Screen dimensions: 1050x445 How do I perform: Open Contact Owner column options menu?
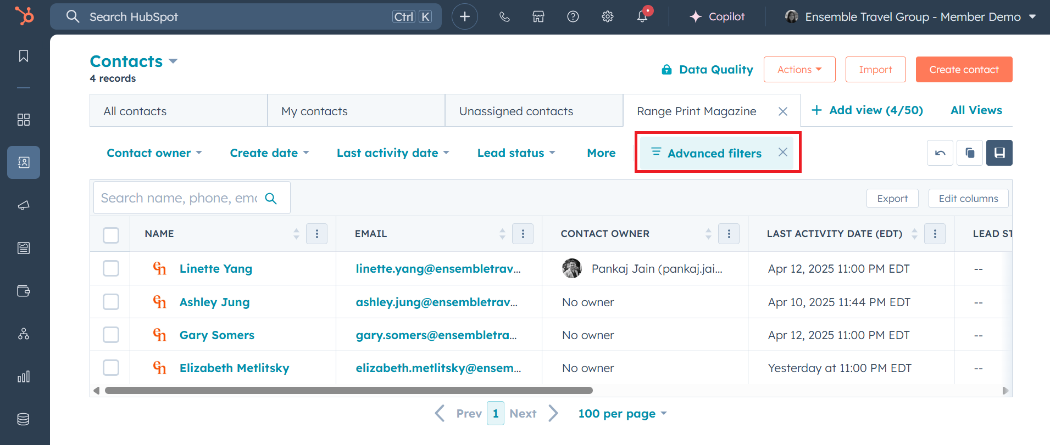(x=729, y=234)
